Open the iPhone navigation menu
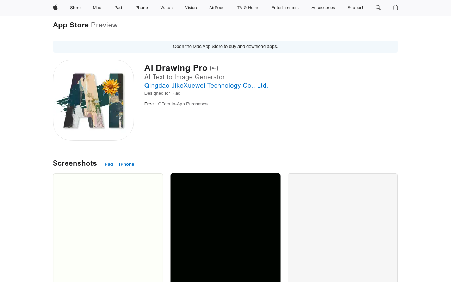The image size is (451, 282). (x=141, y=8)
